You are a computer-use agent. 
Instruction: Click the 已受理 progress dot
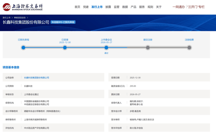pos(65,48)
